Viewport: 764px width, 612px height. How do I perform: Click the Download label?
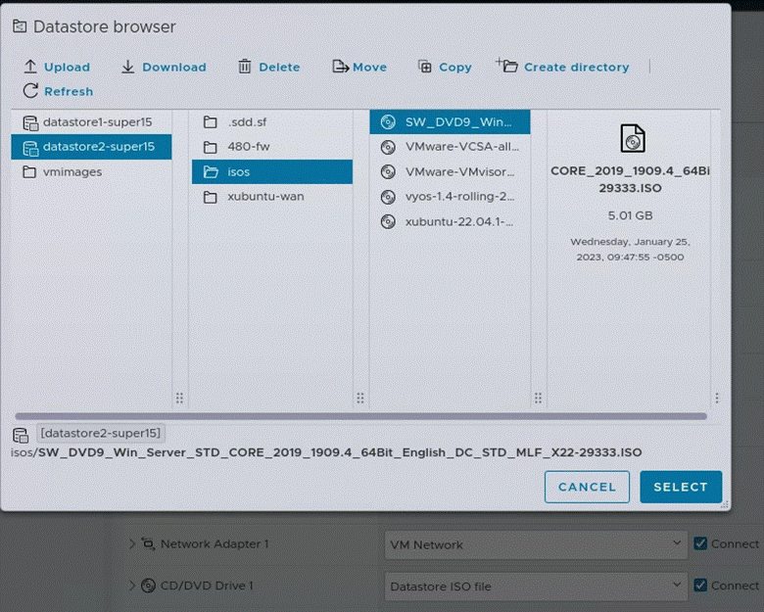pyautogui.click(x=174, y=68)
